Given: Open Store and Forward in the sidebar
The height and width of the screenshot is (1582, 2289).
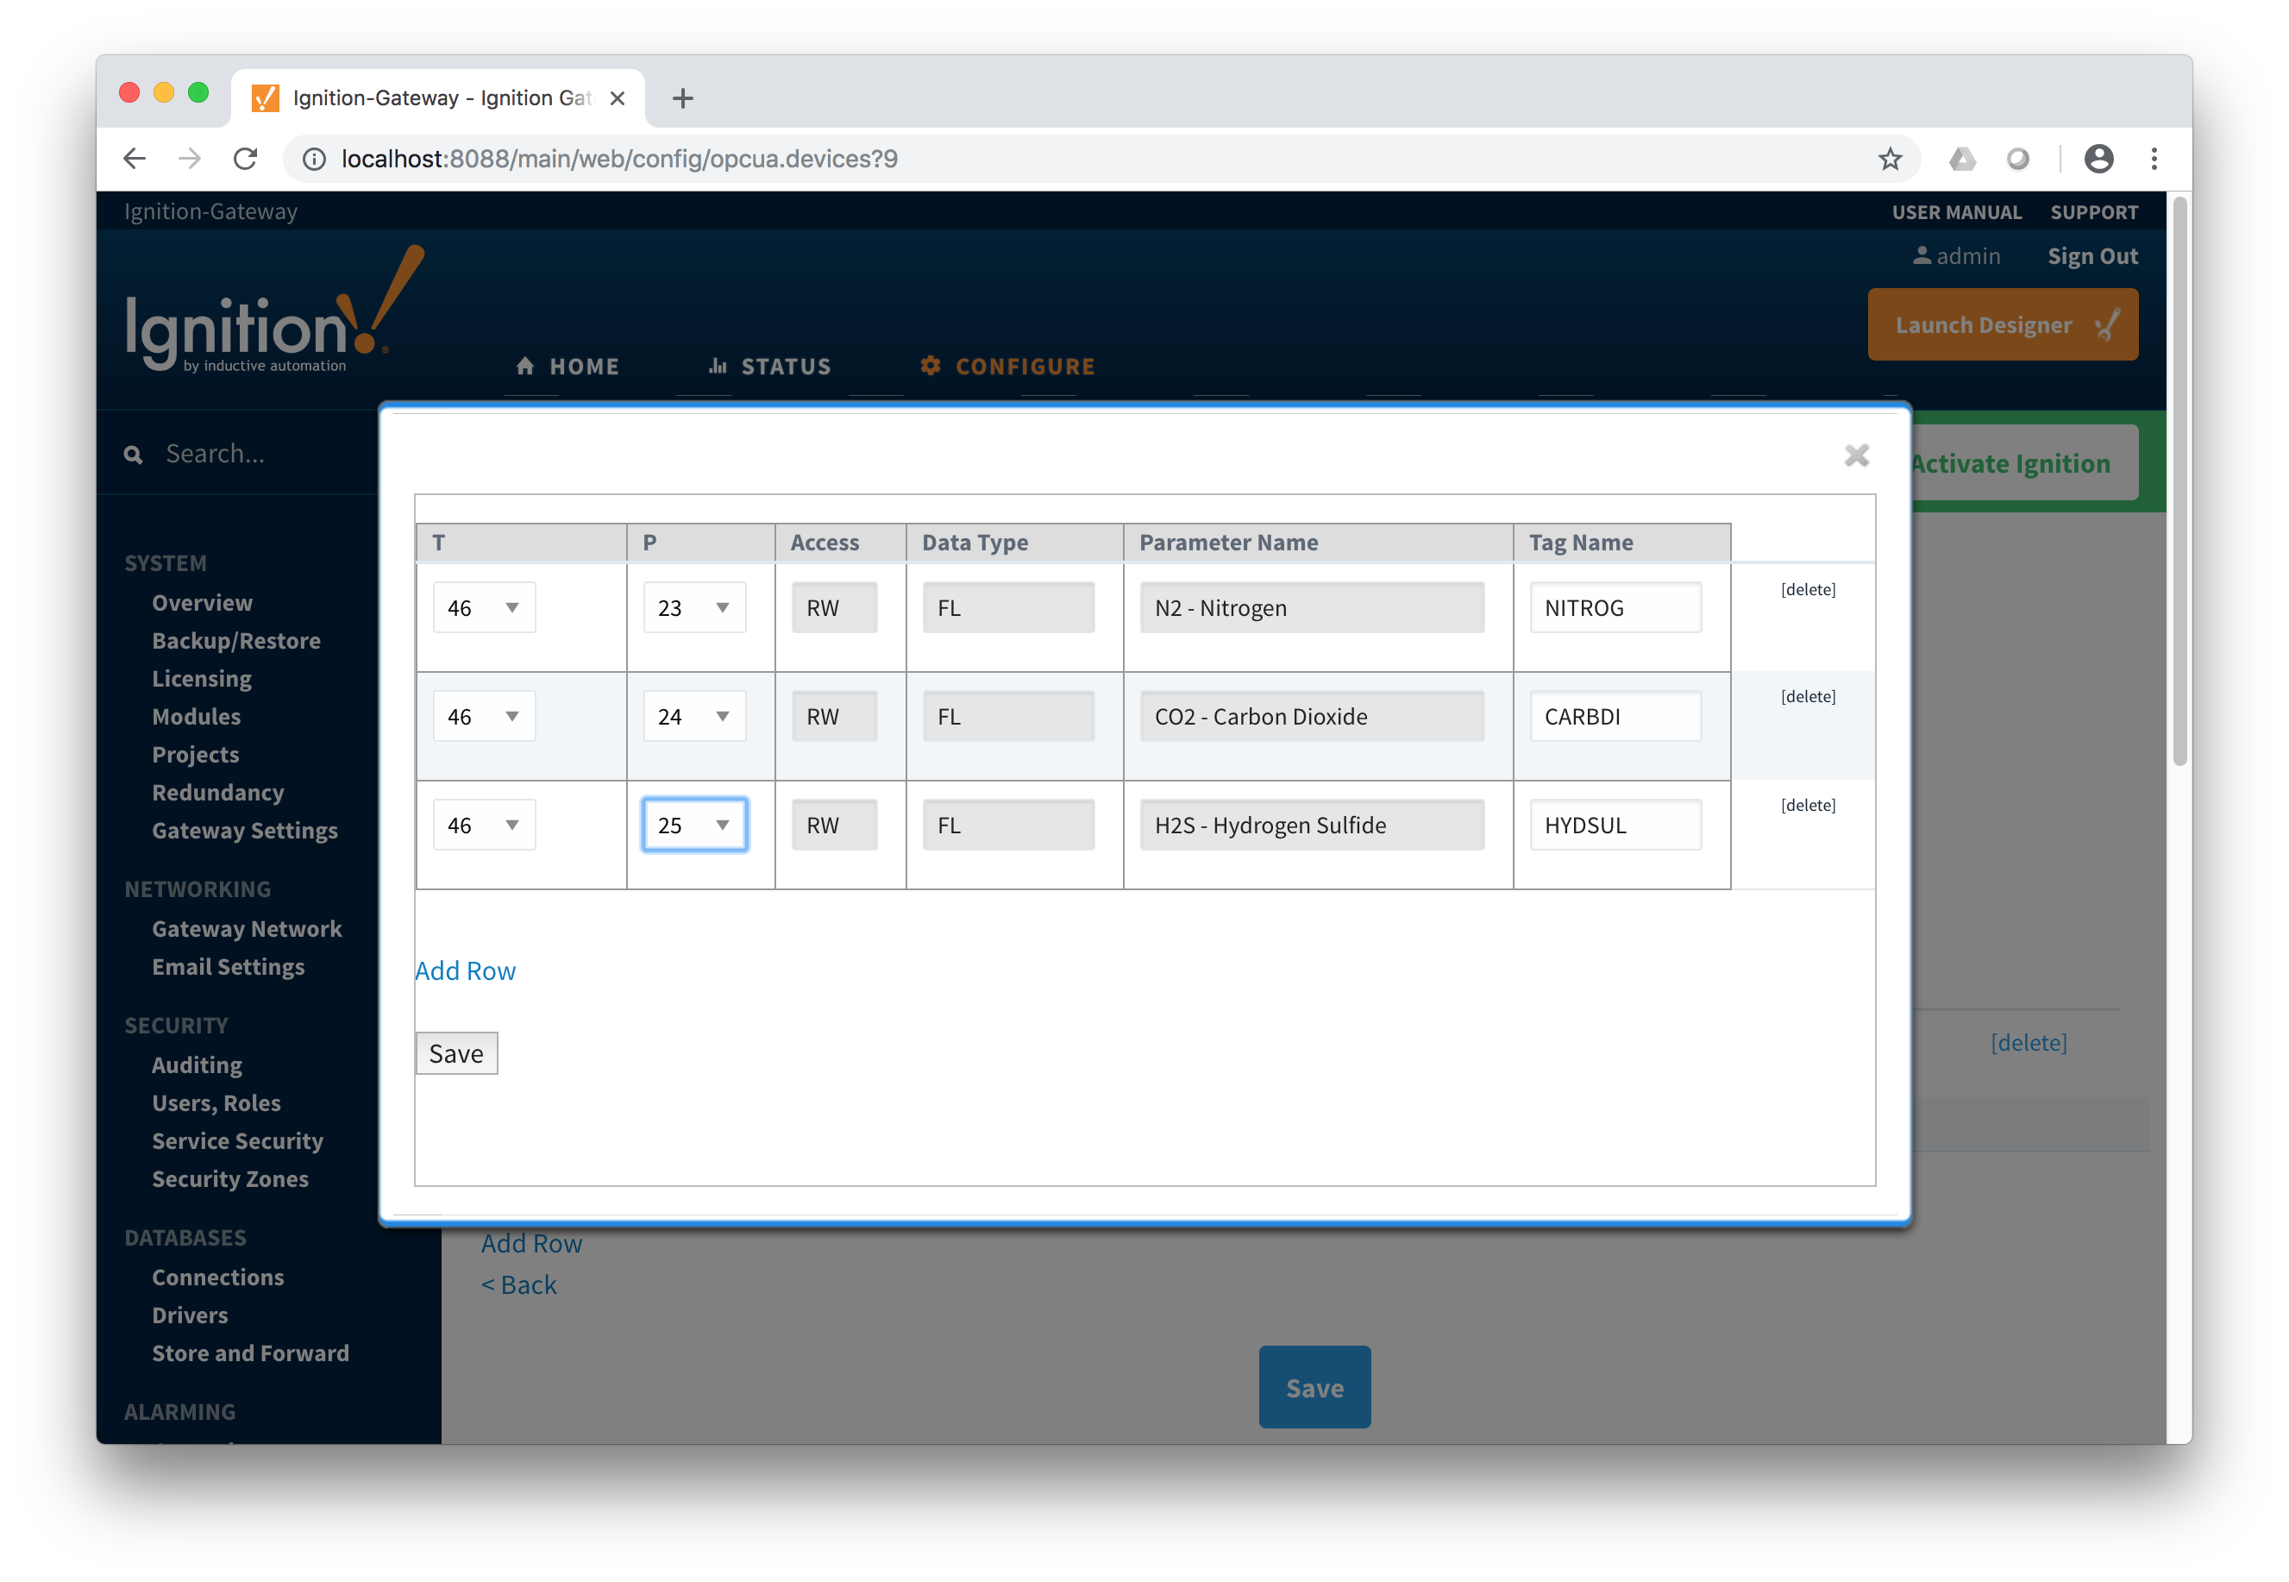Looking at the screenshot, I should [x=250, y=1353].
